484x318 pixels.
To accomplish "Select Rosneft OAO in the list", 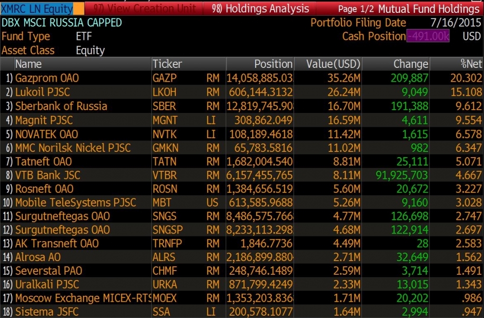I will point(45,189).
